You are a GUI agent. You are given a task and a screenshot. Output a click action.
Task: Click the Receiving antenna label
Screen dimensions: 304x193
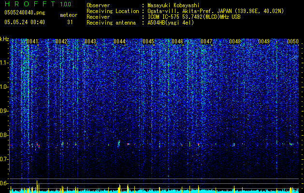point(111,23)
